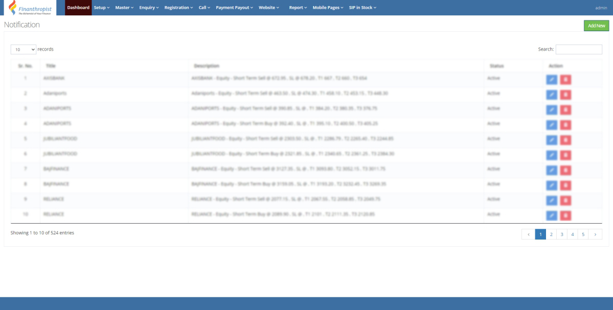Image resolution: width=613 pixels, height=310 pixels.
Task: Open the Website dropdown
Action: point(269,8)
